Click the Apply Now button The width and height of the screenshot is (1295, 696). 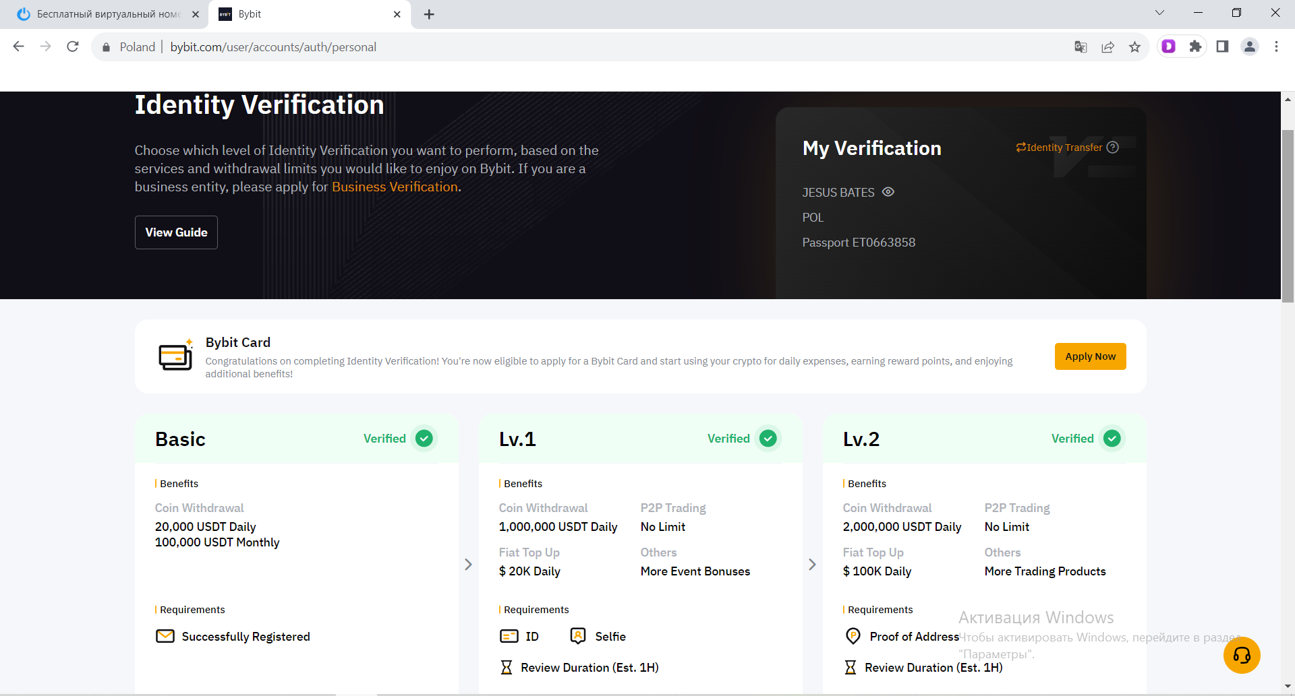pyautogui.click(x=1090, y=356)
